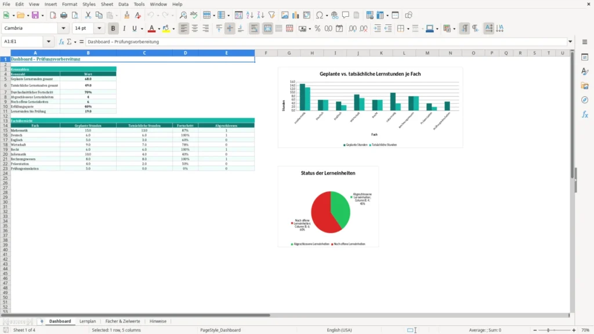The image size is (594, 334).
Task: Center text horizontally icon
Action: click(195, 28)
